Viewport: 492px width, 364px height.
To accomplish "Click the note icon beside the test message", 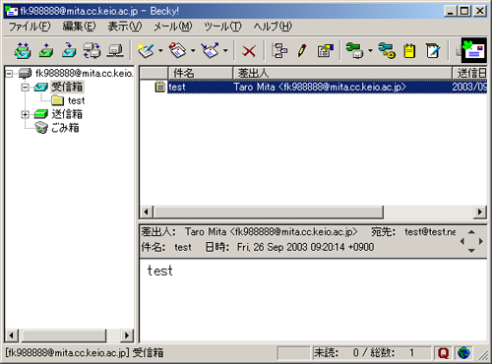I will tap(159, 87).
